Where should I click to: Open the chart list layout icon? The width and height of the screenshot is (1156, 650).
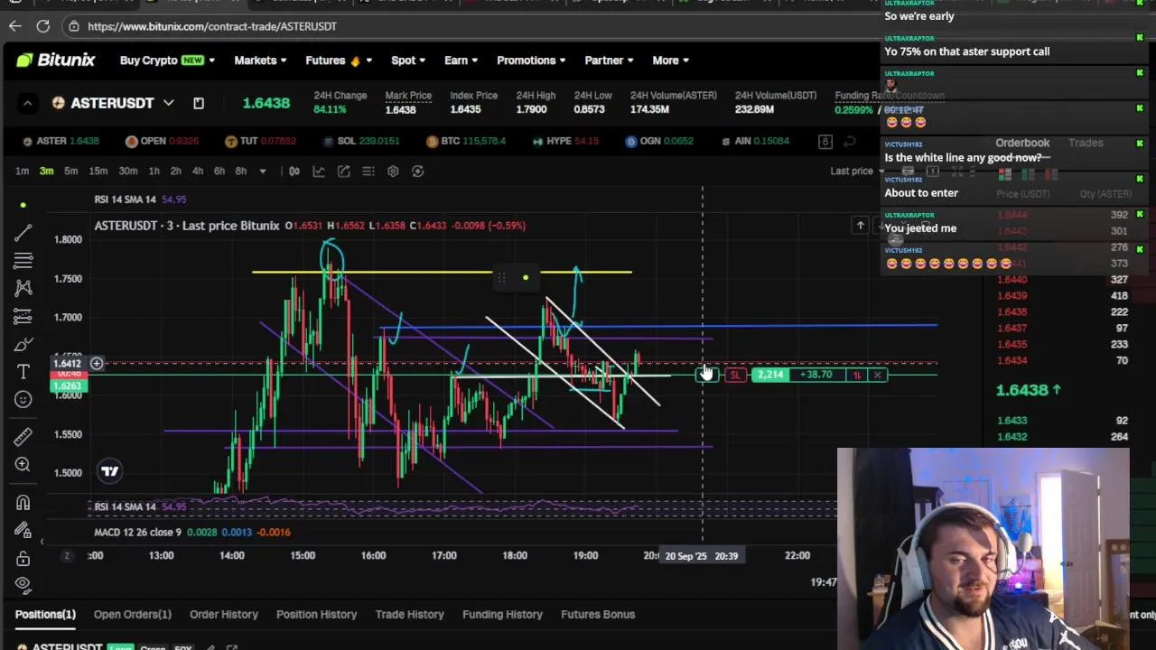368,171
